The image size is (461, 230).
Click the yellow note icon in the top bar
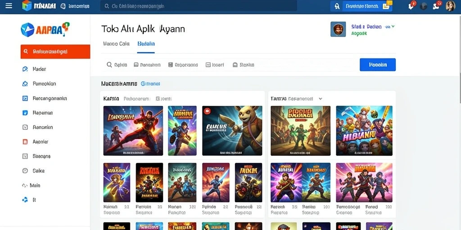pos(387,5)
